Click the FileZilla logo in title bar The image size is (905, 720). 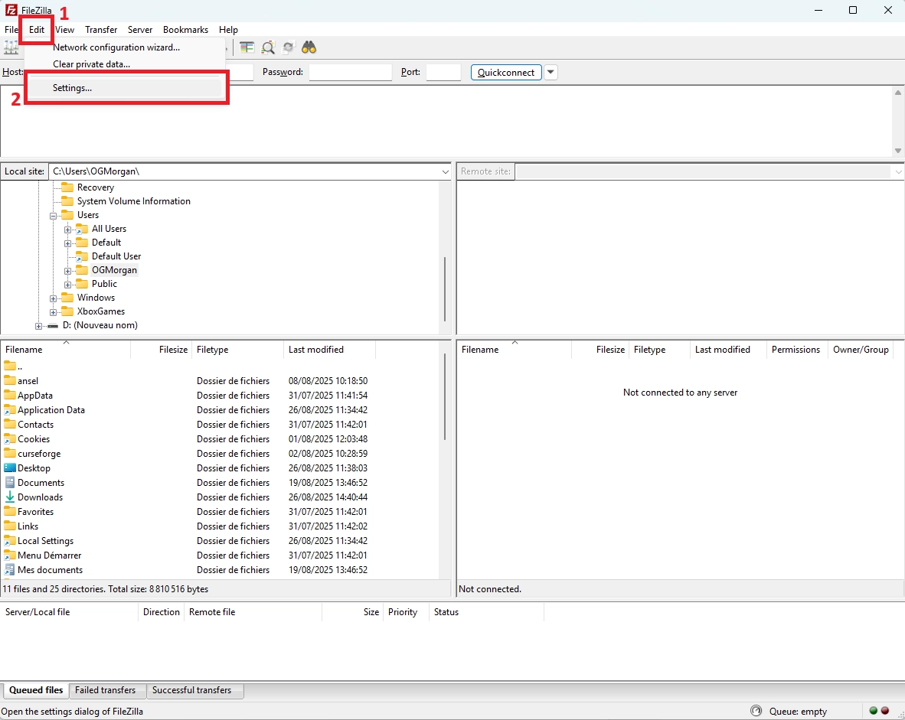(11, 10)
